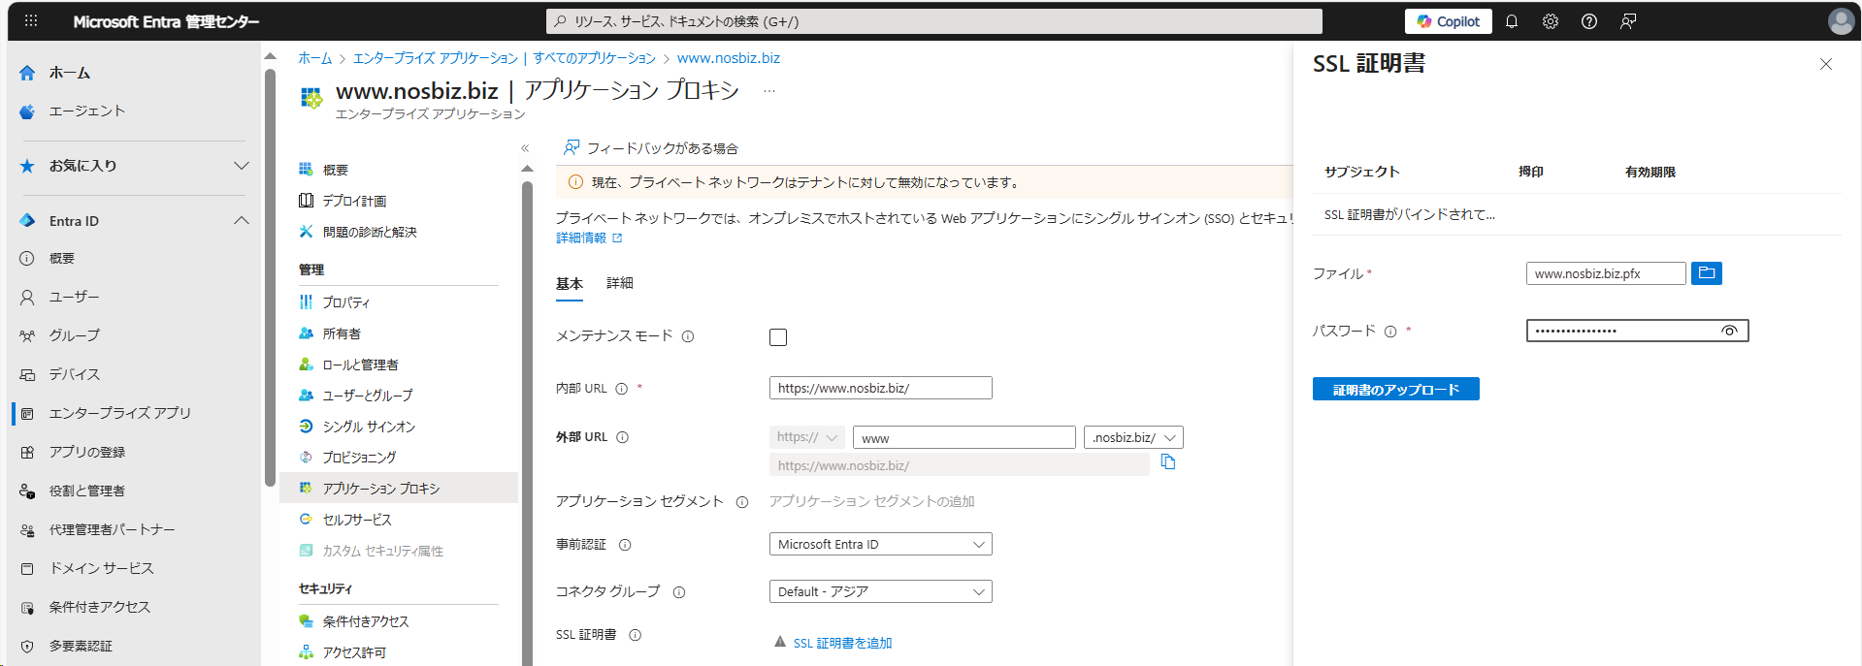Screen dimensions: 1862x666
Task: Click the Copilot button
Action: pos(1448,21)
